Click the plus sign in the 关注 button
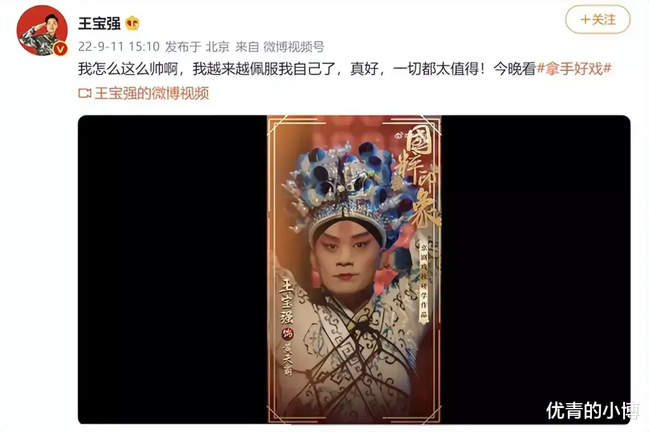The height and width of the screenshot is (432, 649). coord(585,19)
